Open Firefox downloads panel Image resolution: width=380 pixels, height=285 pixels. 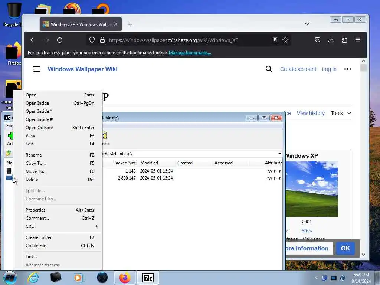[x=331, y=40]
